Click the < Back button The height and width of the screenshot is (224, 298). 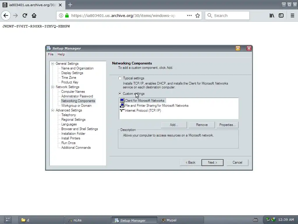point(190,162)
